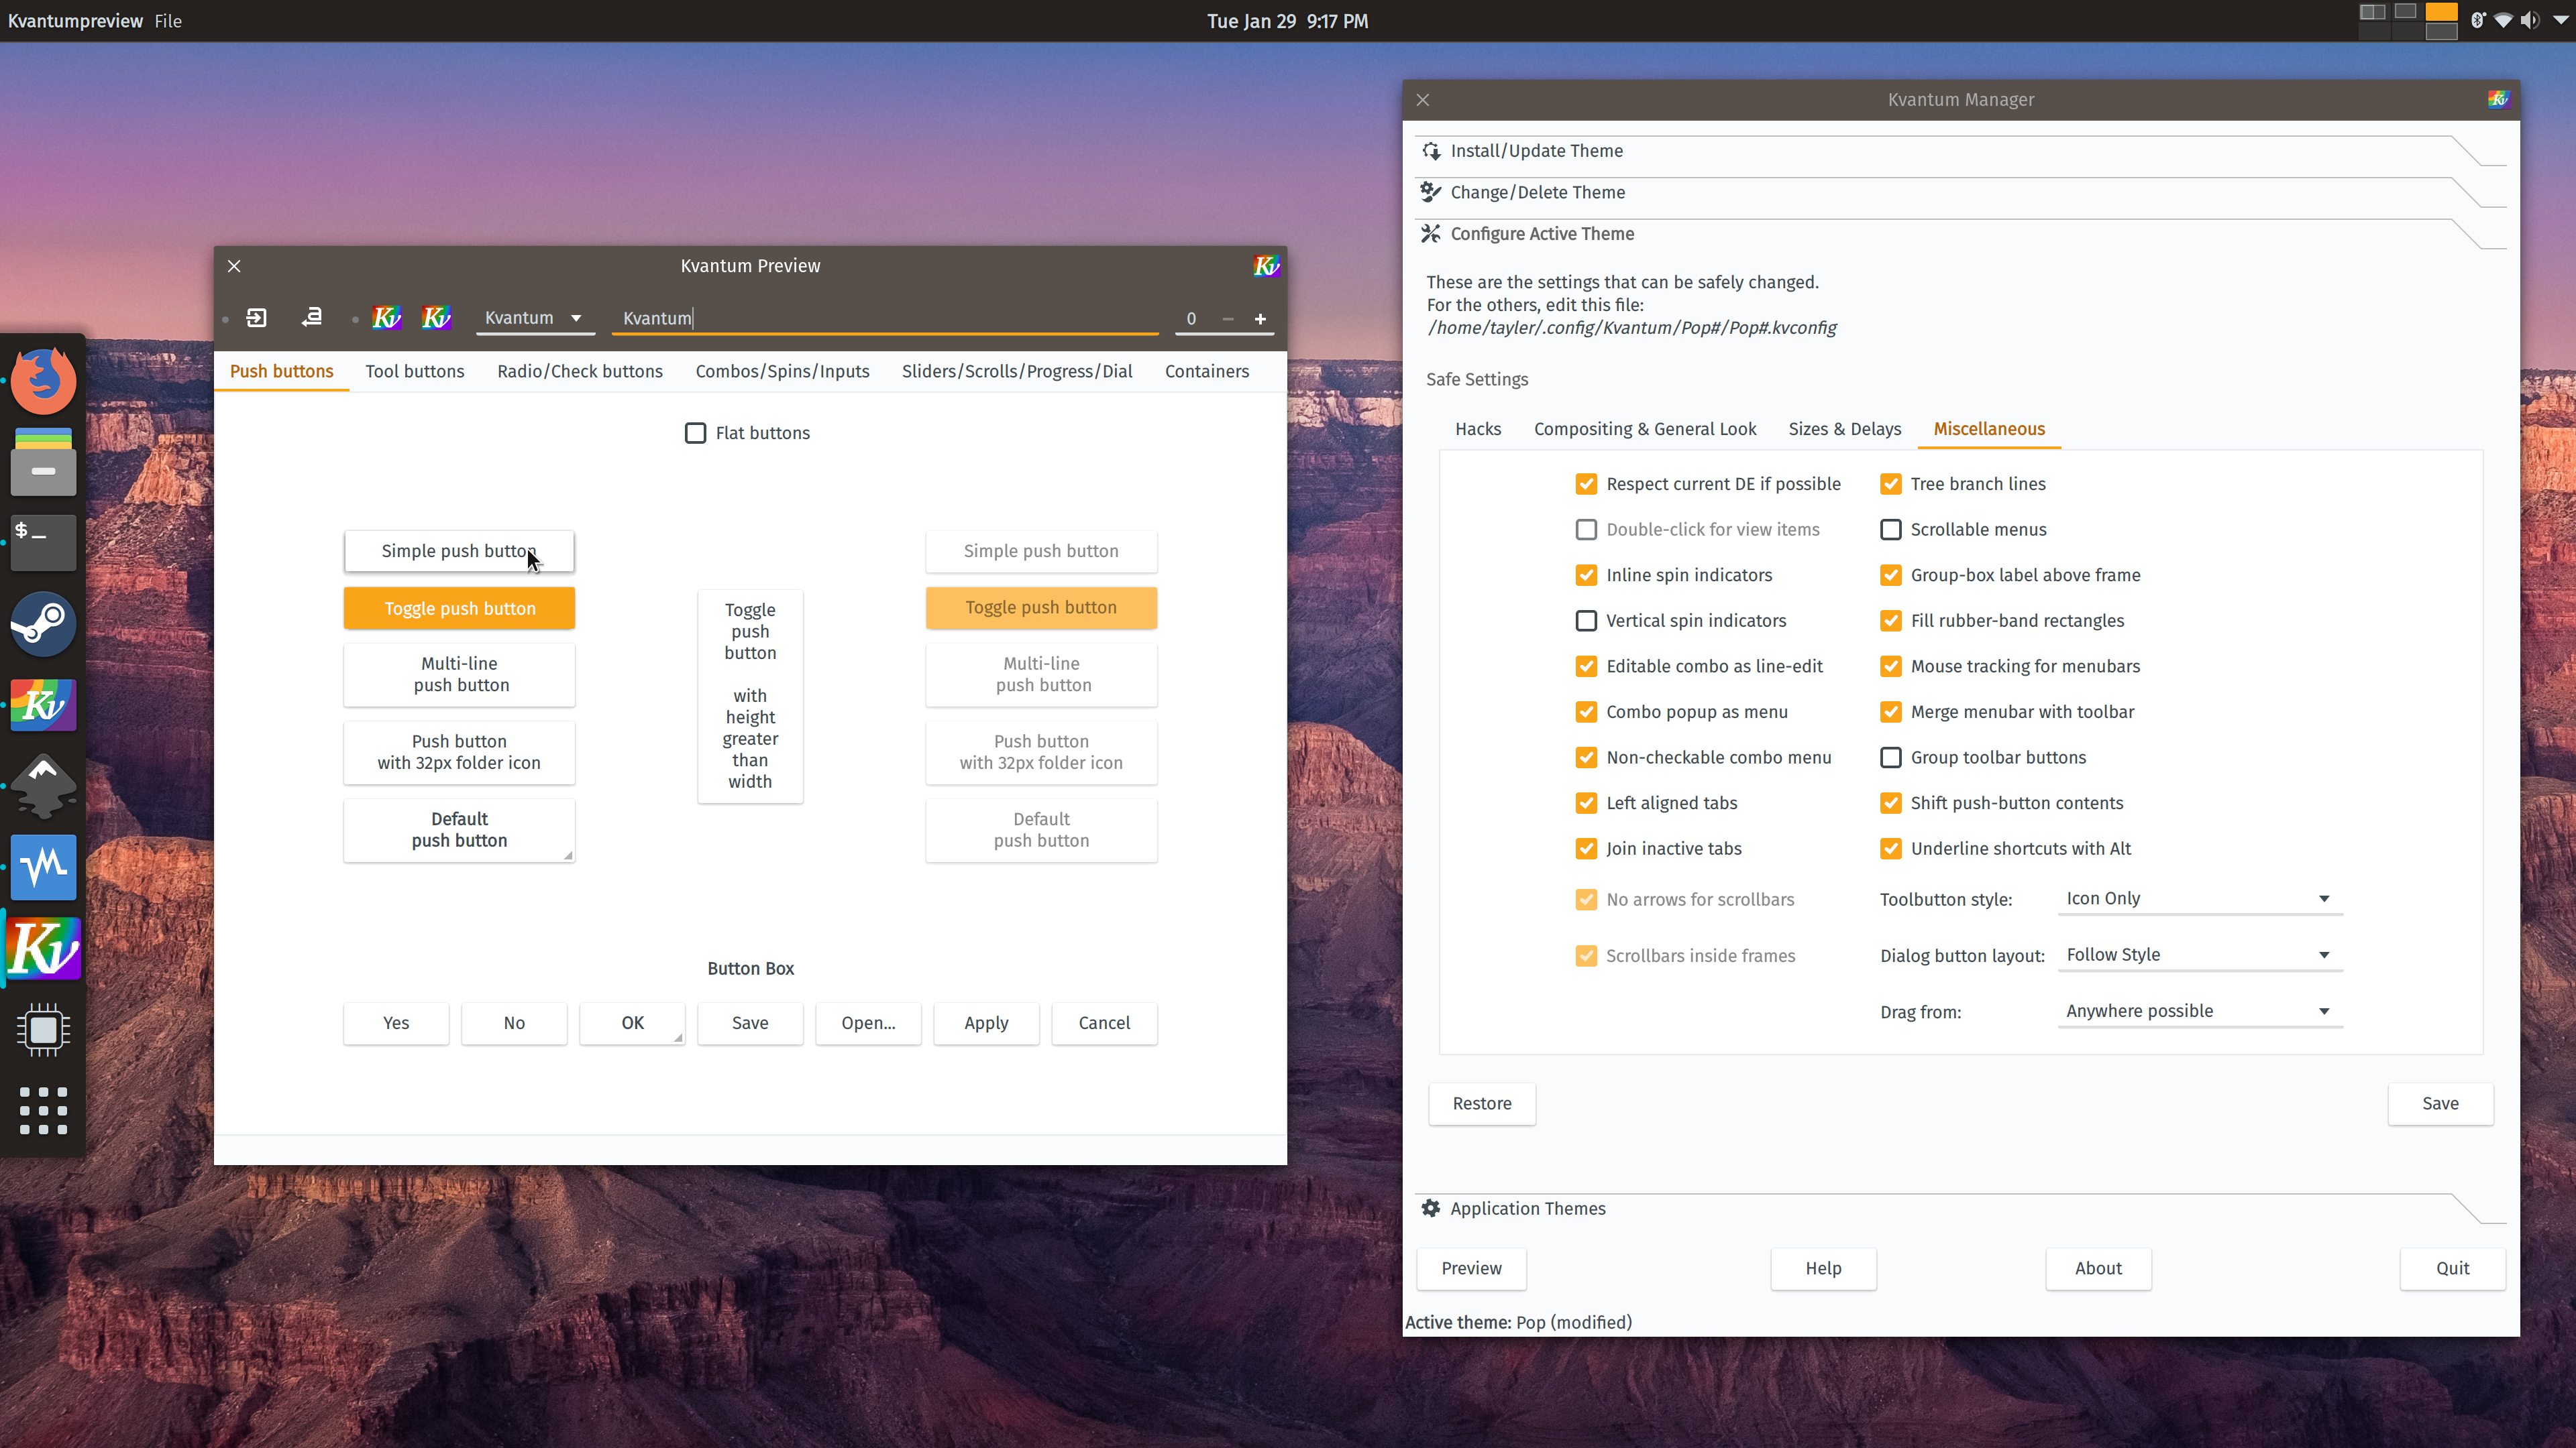The width and height of the screenshot is (2576, 1448).
Task: Launch Steam from the dock
Action: (x=43, y=623)
